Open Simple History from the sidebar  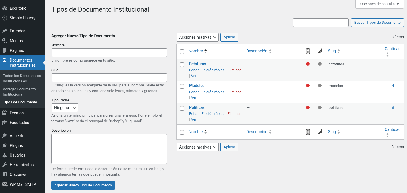pyautogui.click(x=23, y=18)
